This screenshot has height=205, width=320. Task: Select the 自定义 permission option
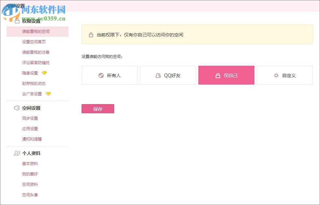(x=285, y=75)
